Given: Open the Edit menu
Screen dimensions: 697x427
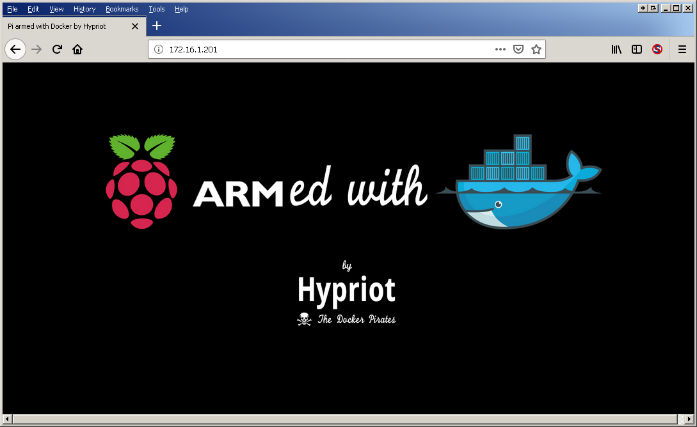Looking at the screenshot, I should [33, 9].
